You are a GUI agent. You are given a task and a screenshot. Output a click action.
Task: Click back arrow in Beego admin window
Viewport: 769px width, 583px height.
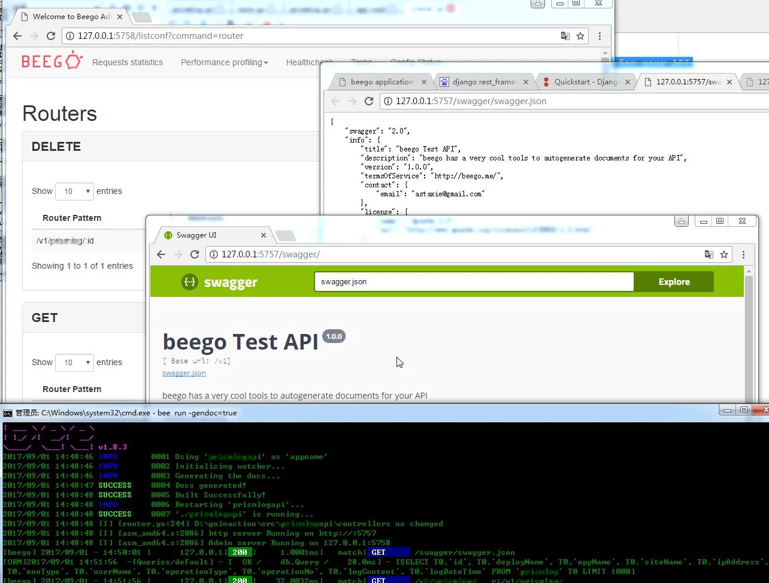tap(17, 36)
